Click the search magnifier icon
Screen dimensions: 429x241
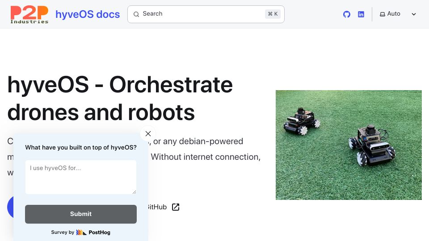tap(136, 14)
